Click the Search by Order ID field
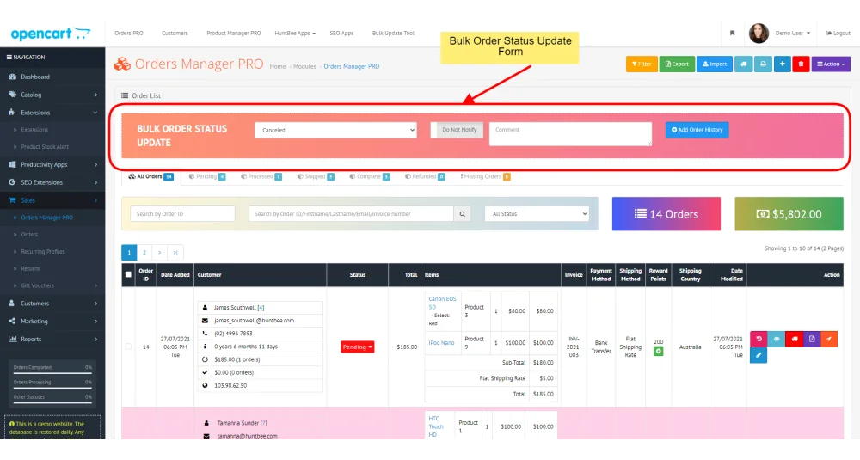Viewport: 860px width, 460px height. [182, 214]
